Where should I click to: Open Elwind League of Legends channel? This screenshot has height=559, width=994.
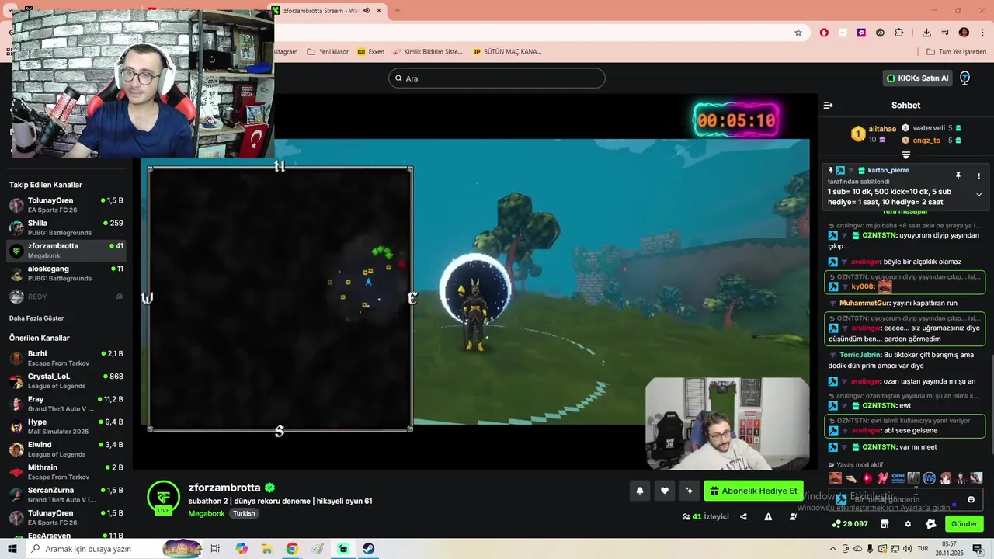(67, 450)
